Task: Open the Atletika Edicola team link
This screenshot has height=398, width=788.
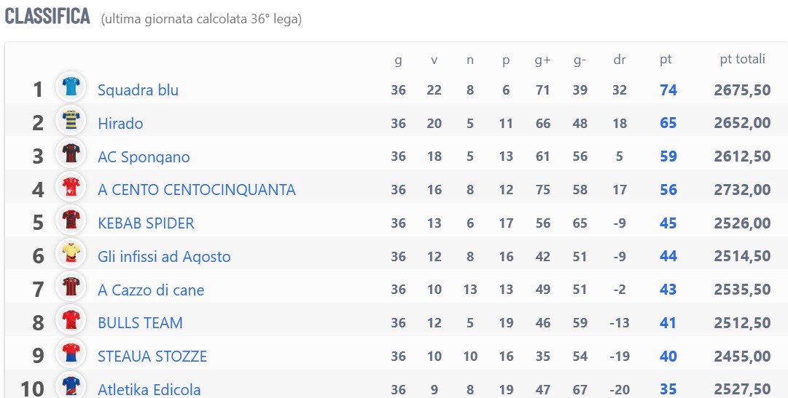Action: click(x=149, y=389)
